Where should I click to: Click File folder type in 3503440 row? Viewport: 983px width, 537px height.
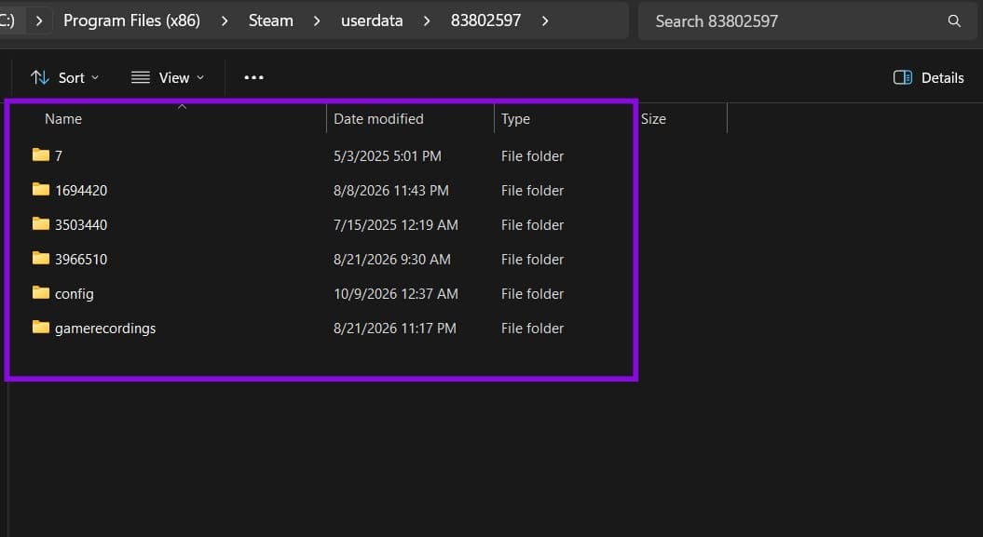pyautogui.click(x=532, y=224)
